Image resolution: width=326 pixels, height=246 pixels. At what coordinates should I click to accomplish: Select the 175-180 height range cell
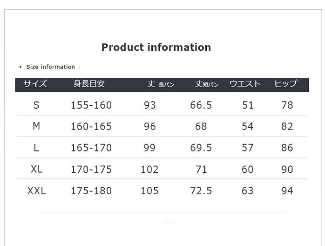click(91, 191)
